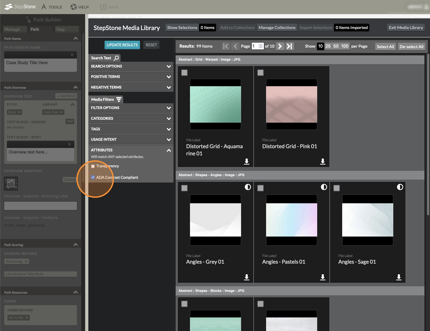Click the page number input field
The height and width of the screenshot is (331, 430).
pyautogui.click(x=258, y=46)
